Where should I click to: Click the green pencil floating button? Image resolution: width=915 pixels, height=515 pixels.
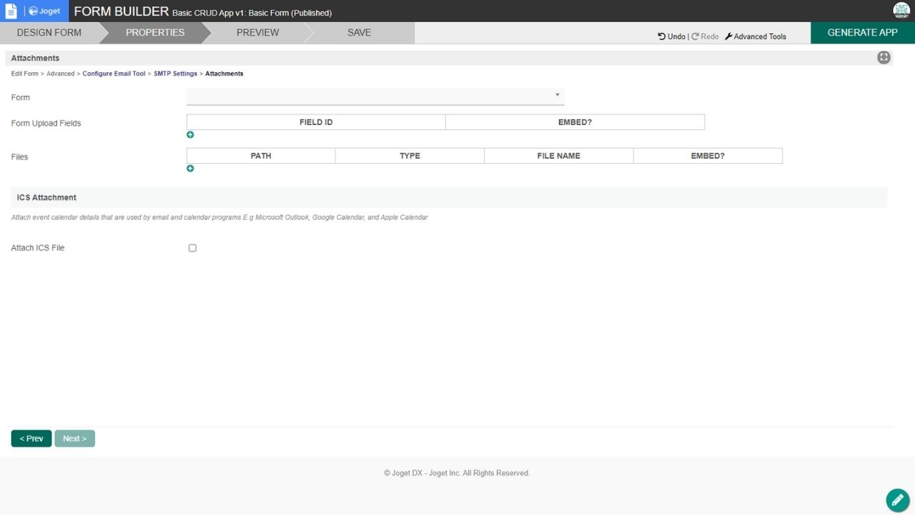click(x=897, y=500)
